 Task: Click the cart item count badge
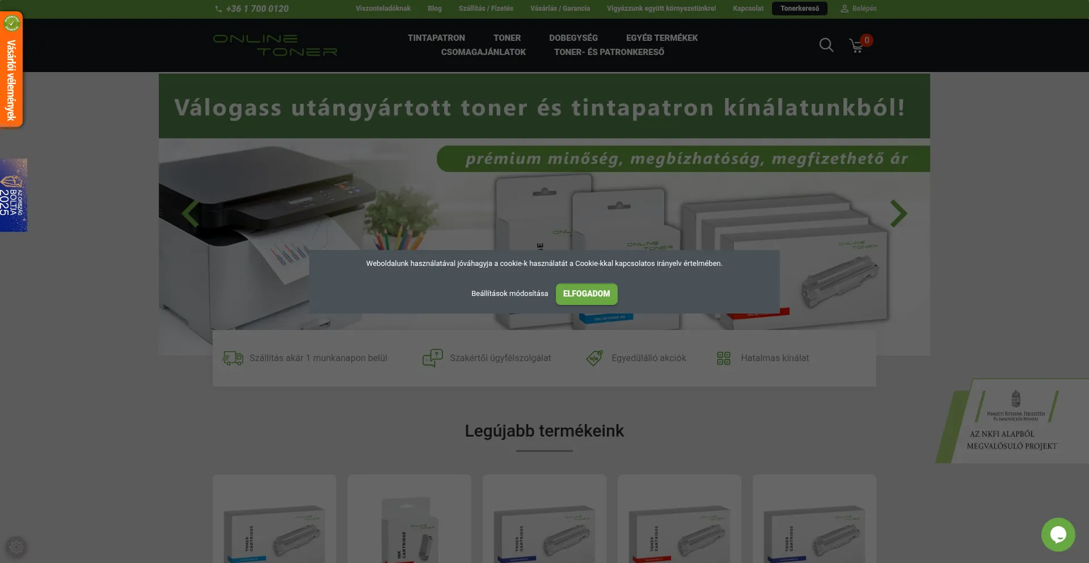[x=867, y=40]
